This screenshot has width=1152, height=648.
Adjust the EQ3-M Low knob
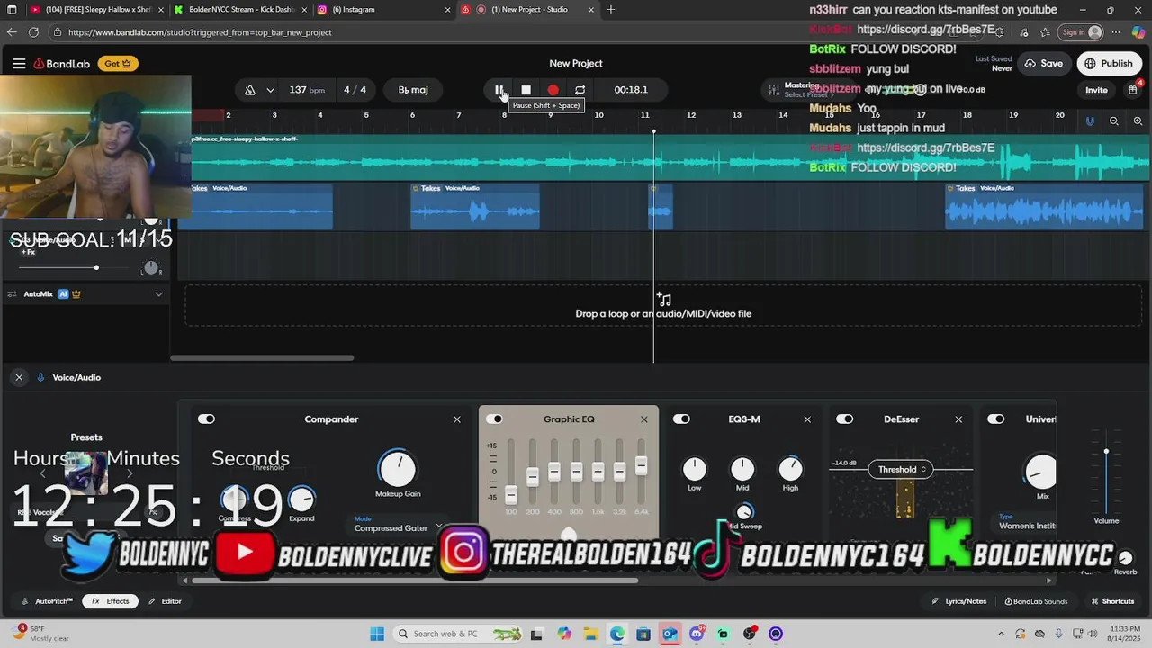(x=695, y=469)
